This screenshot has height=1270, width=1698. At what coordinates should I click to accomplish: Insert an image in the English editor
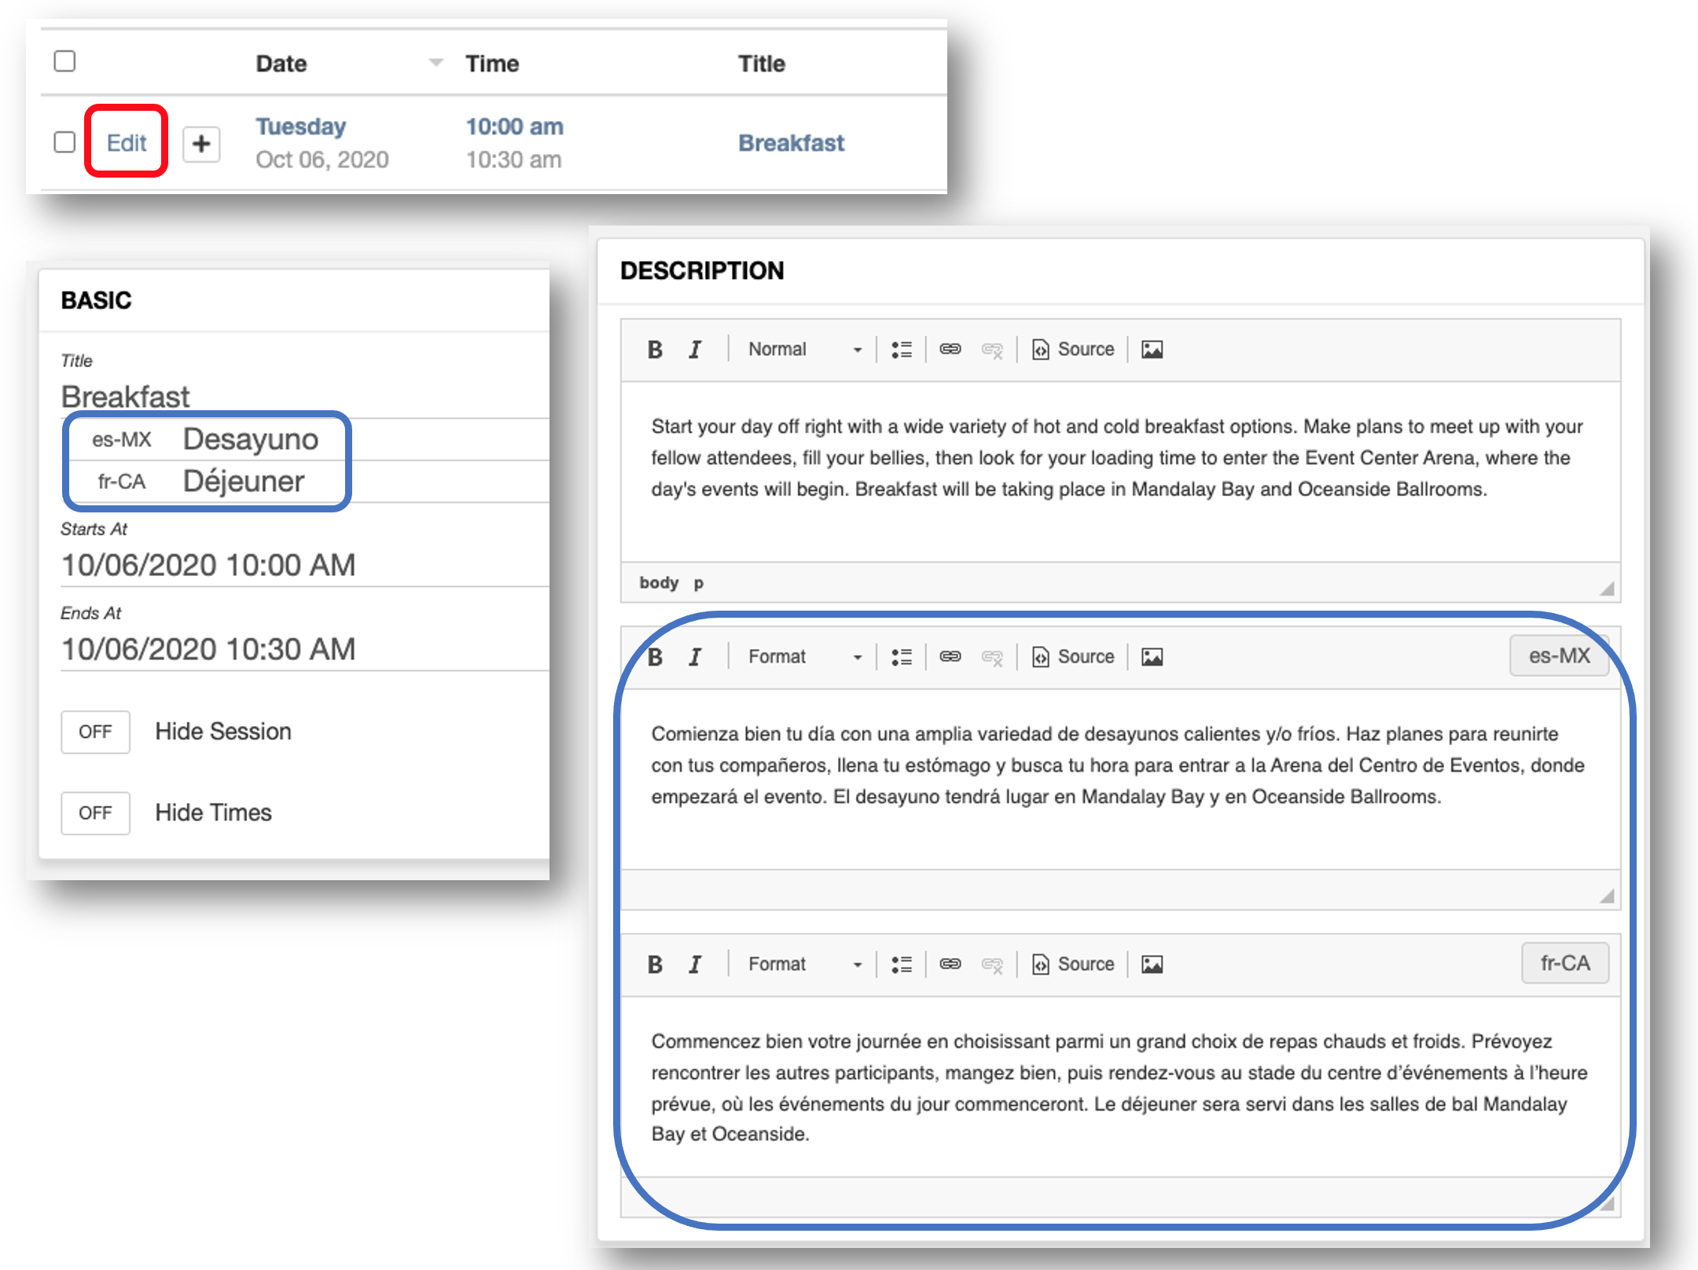(x=1152, y=349)
